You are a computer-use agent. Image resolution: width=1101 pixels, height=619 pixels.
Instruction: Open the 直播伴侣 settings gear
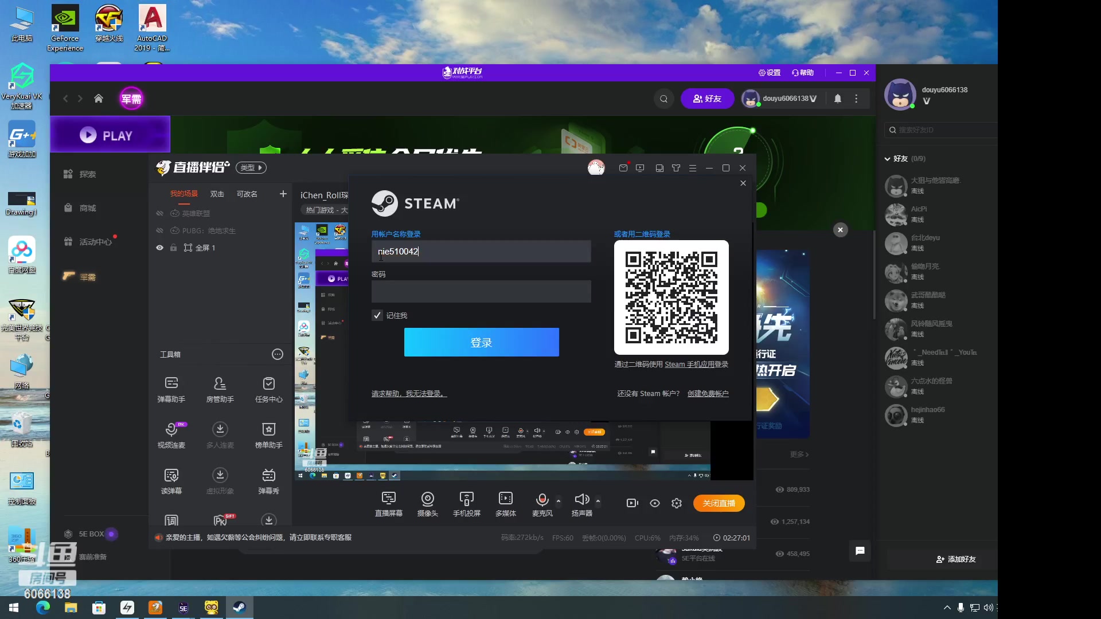677,503
